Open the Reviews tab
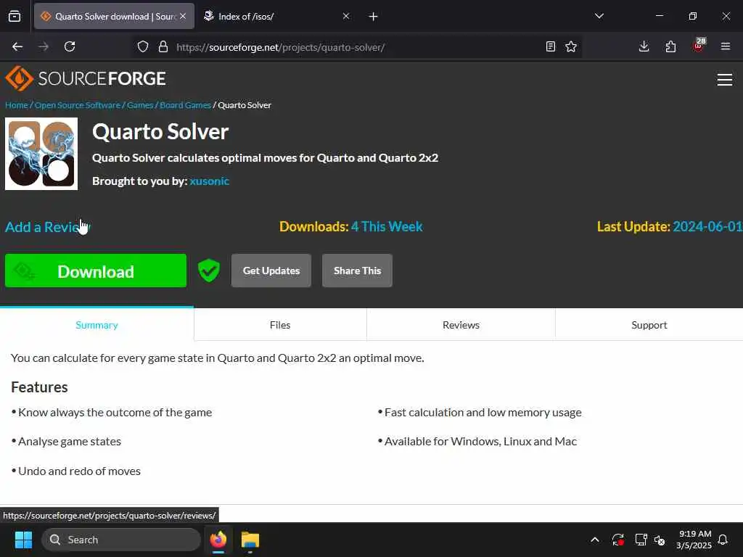 tap(461, 325)
